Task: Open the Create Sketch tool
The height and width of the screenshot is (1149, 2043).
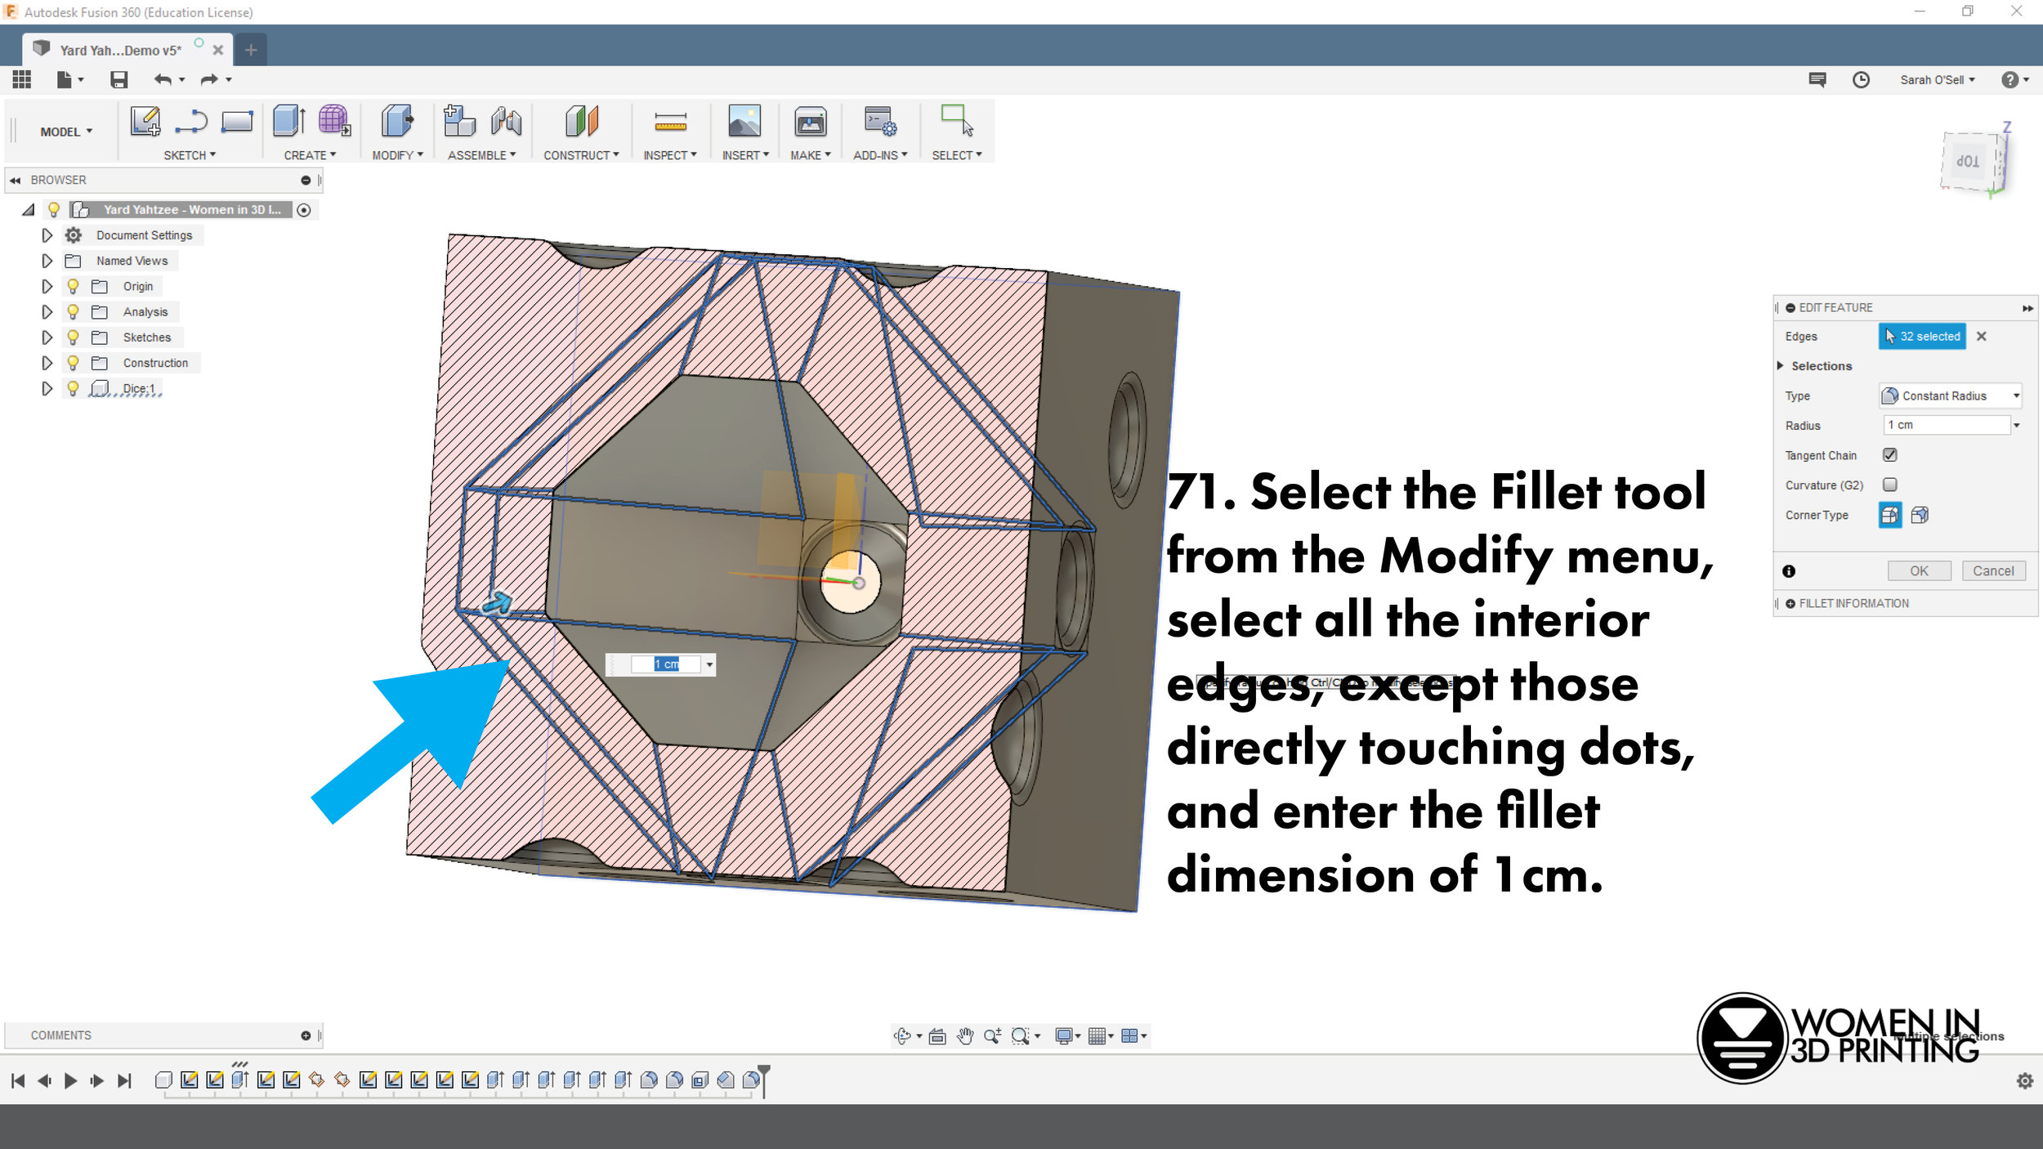Action: (145, 121)
